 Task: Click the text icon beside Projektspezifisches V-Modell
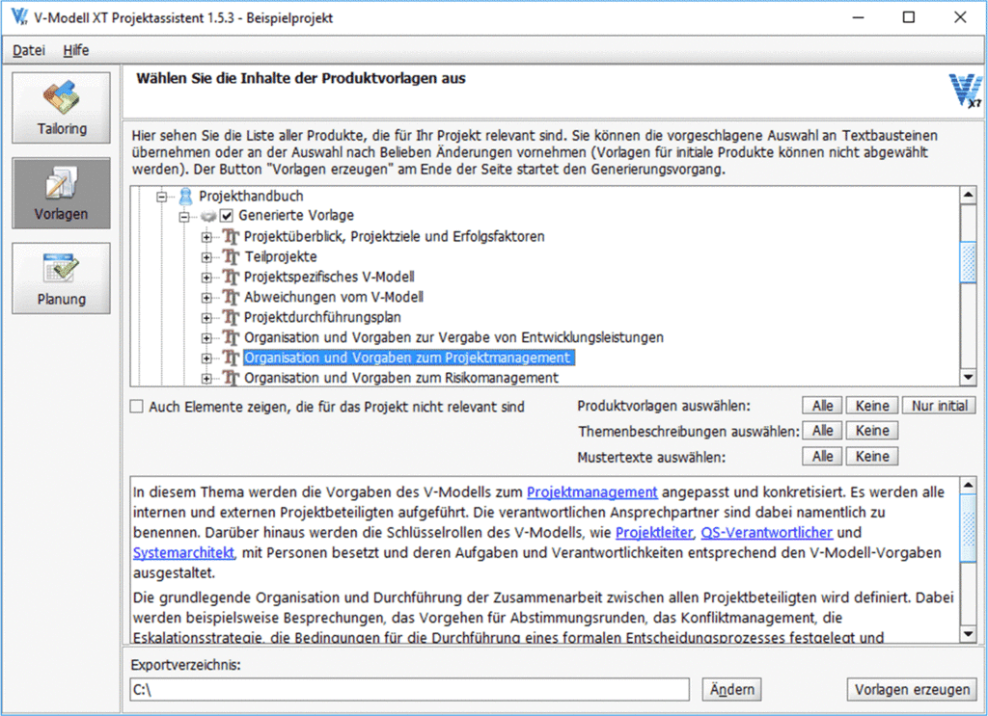231,277
